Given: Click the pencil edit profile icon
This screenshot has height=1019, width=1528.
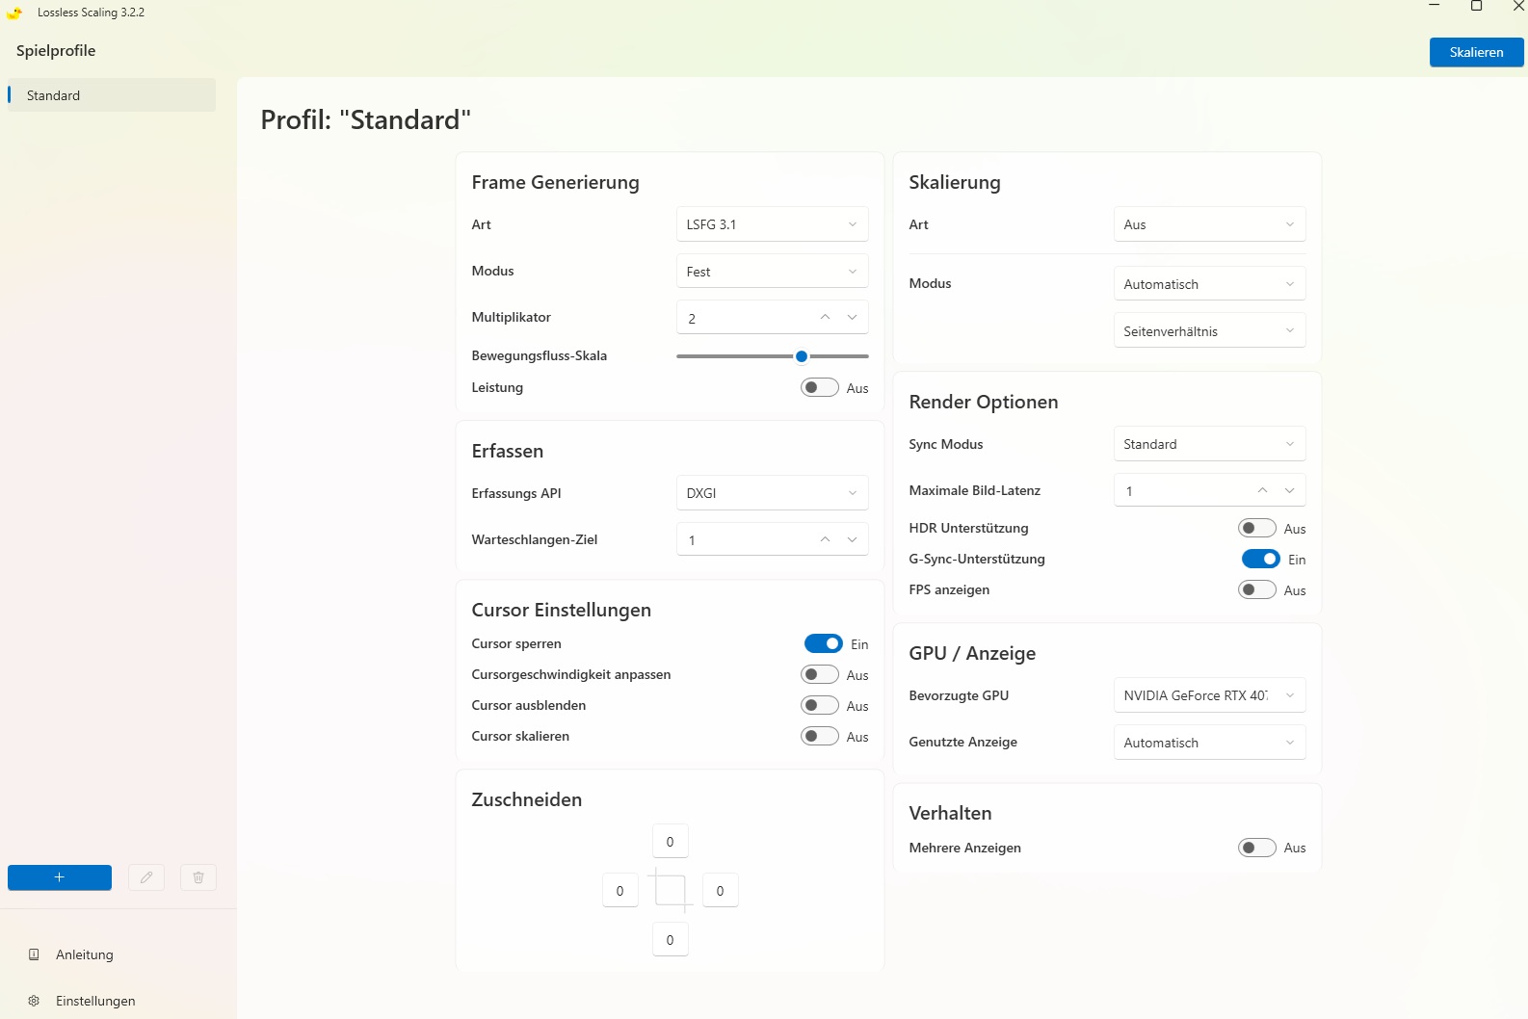Looking at the screenshot, I should (146, 877).
